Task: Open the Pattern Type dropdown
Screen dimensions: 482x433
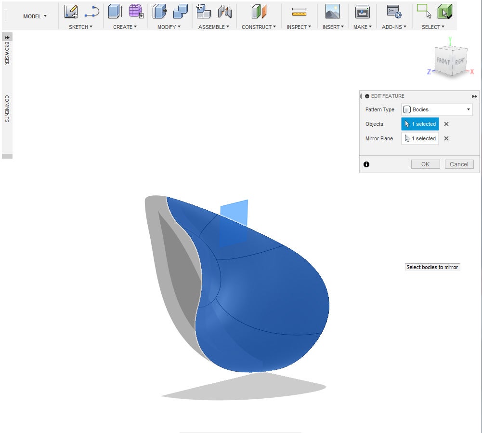Action: click(x=437, y=109)
